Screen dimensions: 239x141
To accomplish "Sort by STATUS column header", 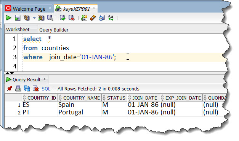I will [x=114, y=98].
